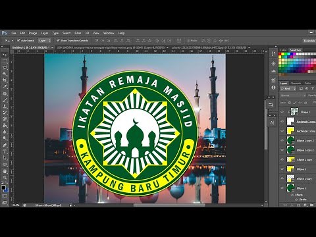Open the Info panel icon
316x237 pixels.
[x=273, y=88]
